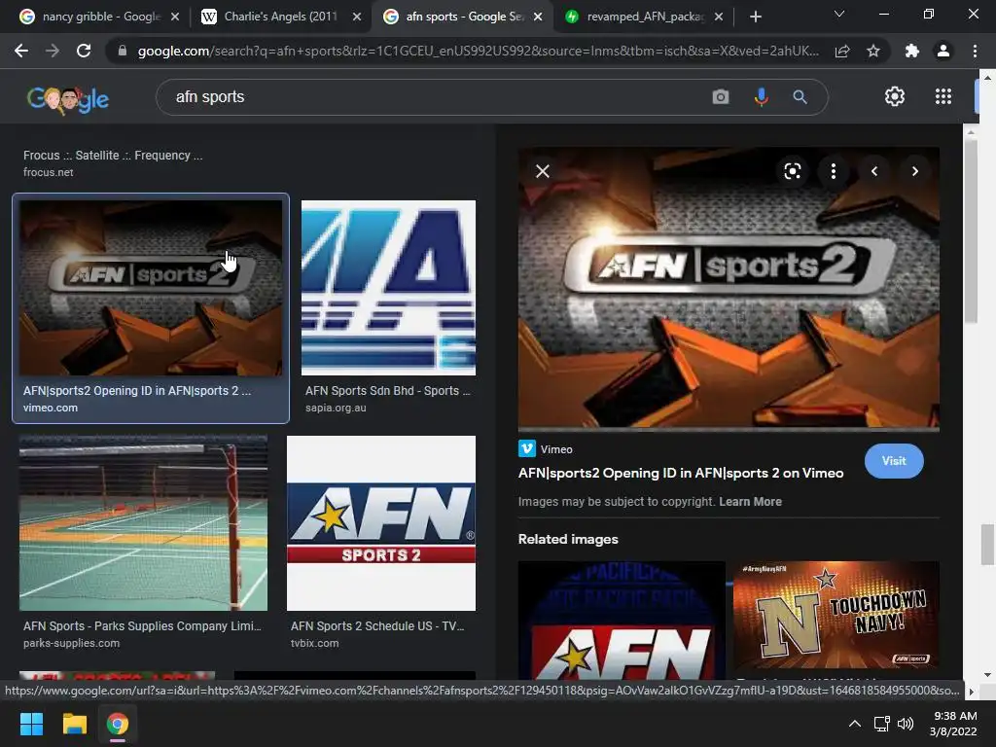Open the tab search chevron

coord(839,14)
